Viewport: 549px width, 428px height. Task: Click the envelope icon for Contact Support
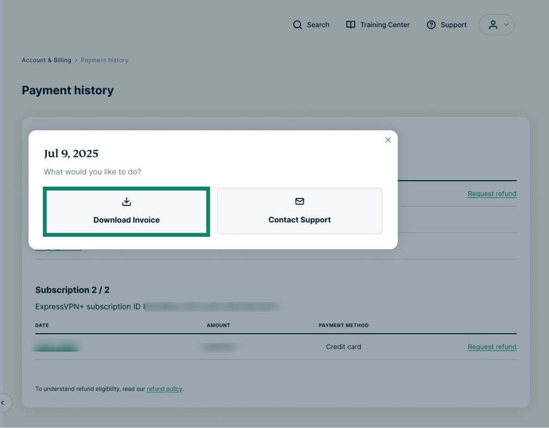click(x=299, y=201)
